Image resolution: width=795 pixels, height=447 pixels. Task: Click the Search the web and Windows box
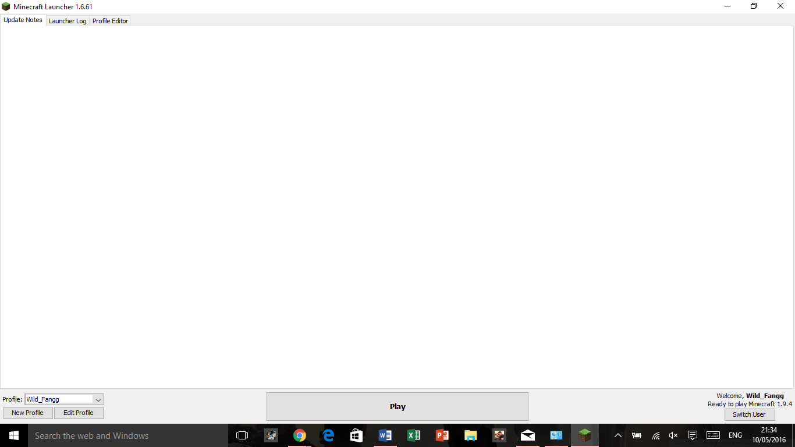127,435
